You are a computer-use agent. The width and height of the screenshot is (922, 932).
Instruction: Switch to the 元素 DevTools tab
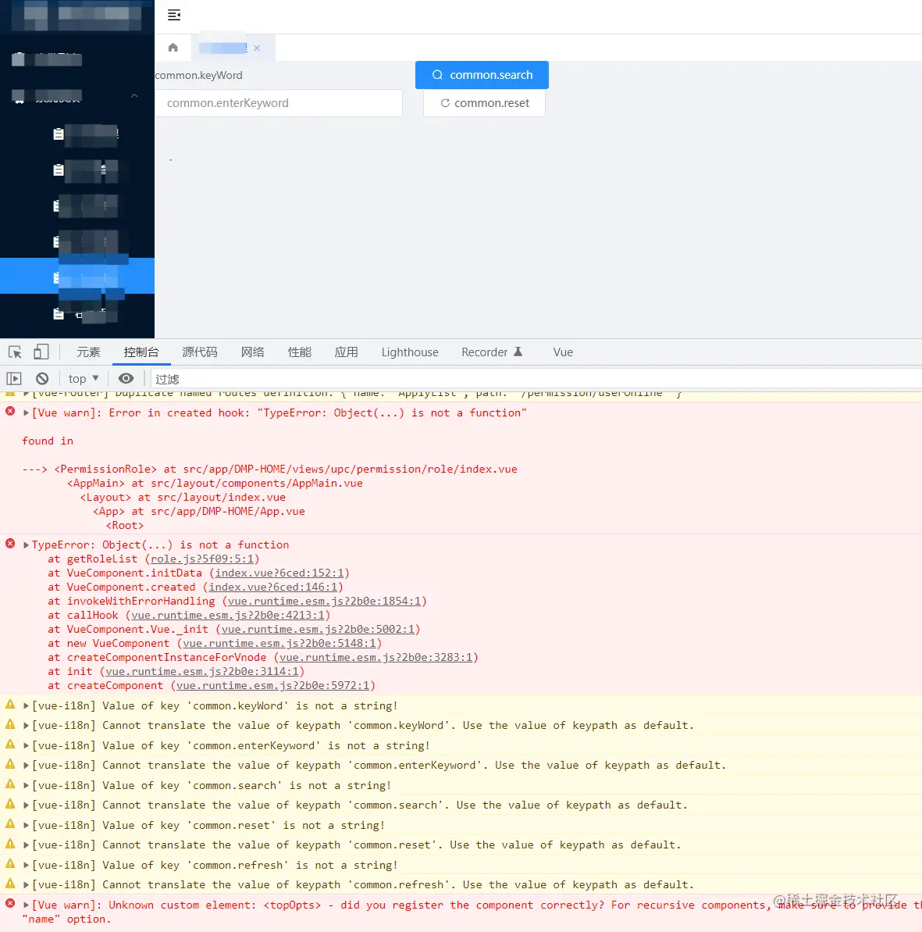tap(88, 352)
